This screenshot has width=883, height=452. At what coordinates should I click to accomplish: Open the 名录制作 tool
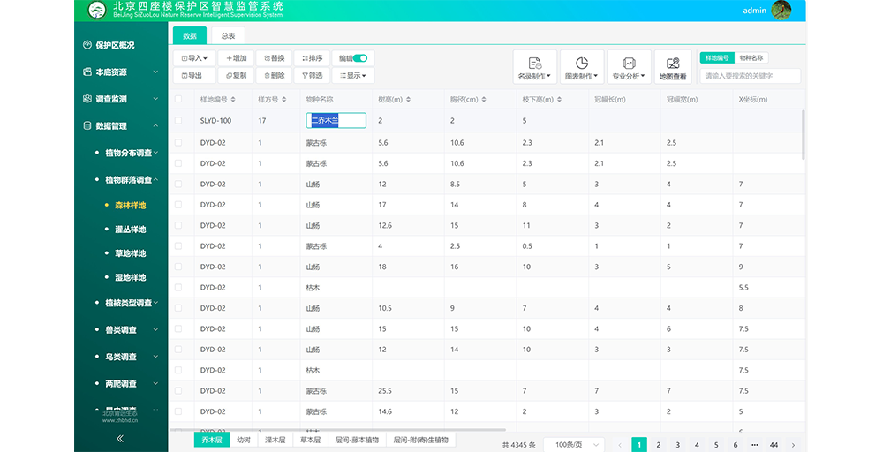click(534, 67)
